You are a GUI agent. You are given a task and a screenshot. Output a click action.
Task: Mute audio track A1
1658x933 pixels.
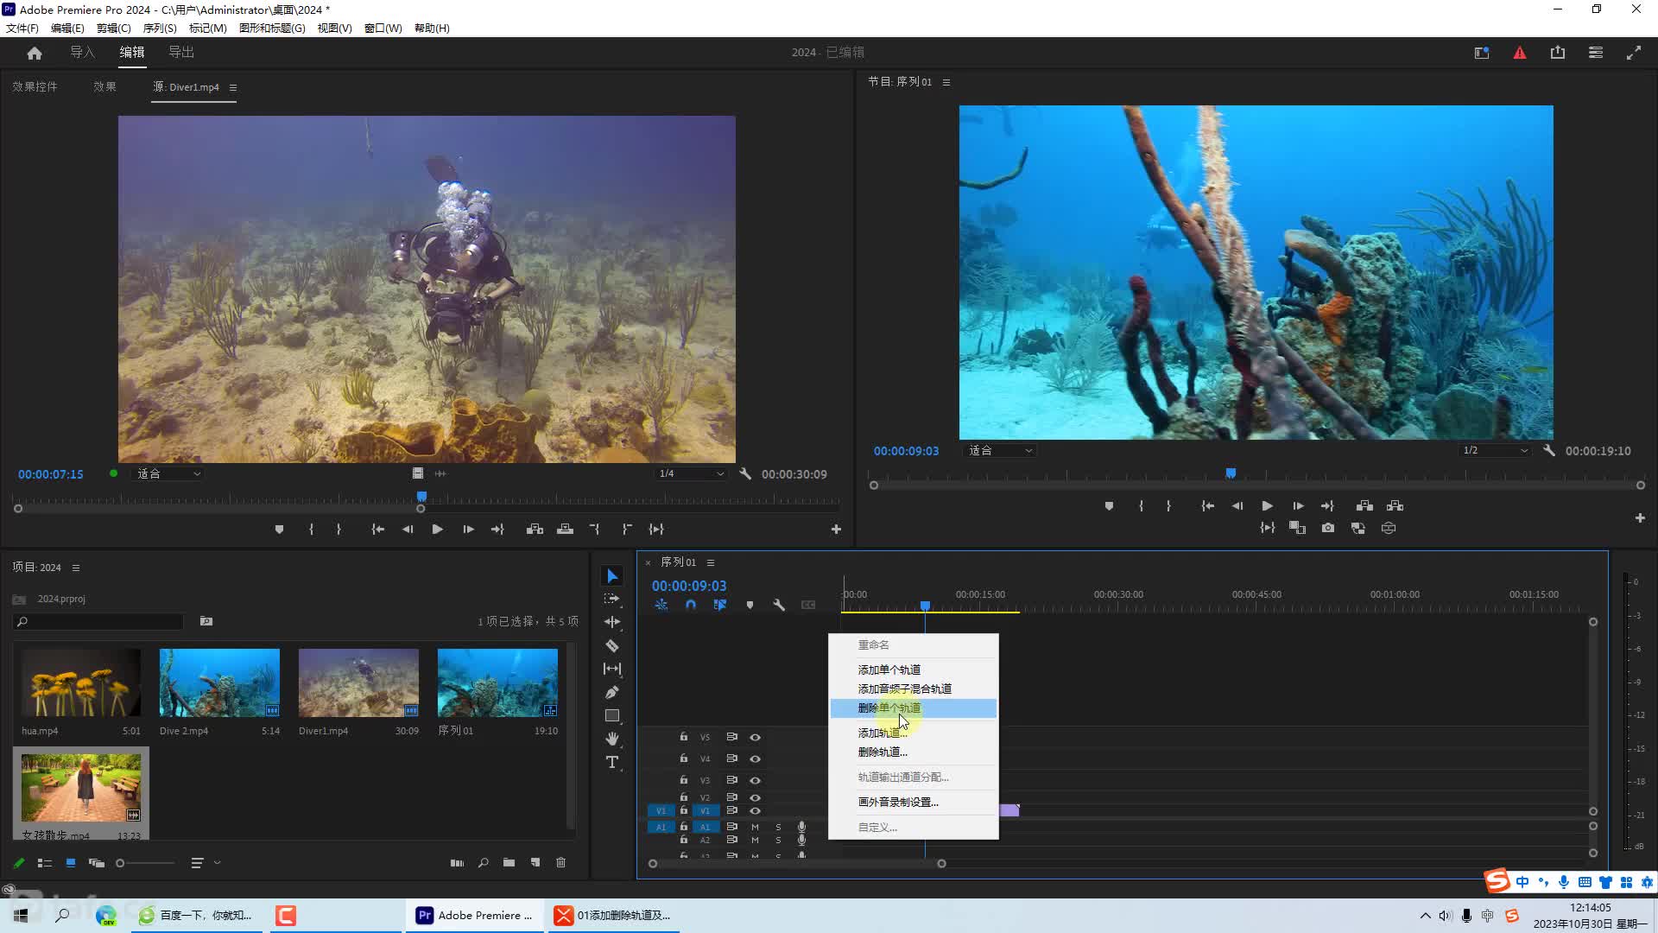(x=755, y=827)
